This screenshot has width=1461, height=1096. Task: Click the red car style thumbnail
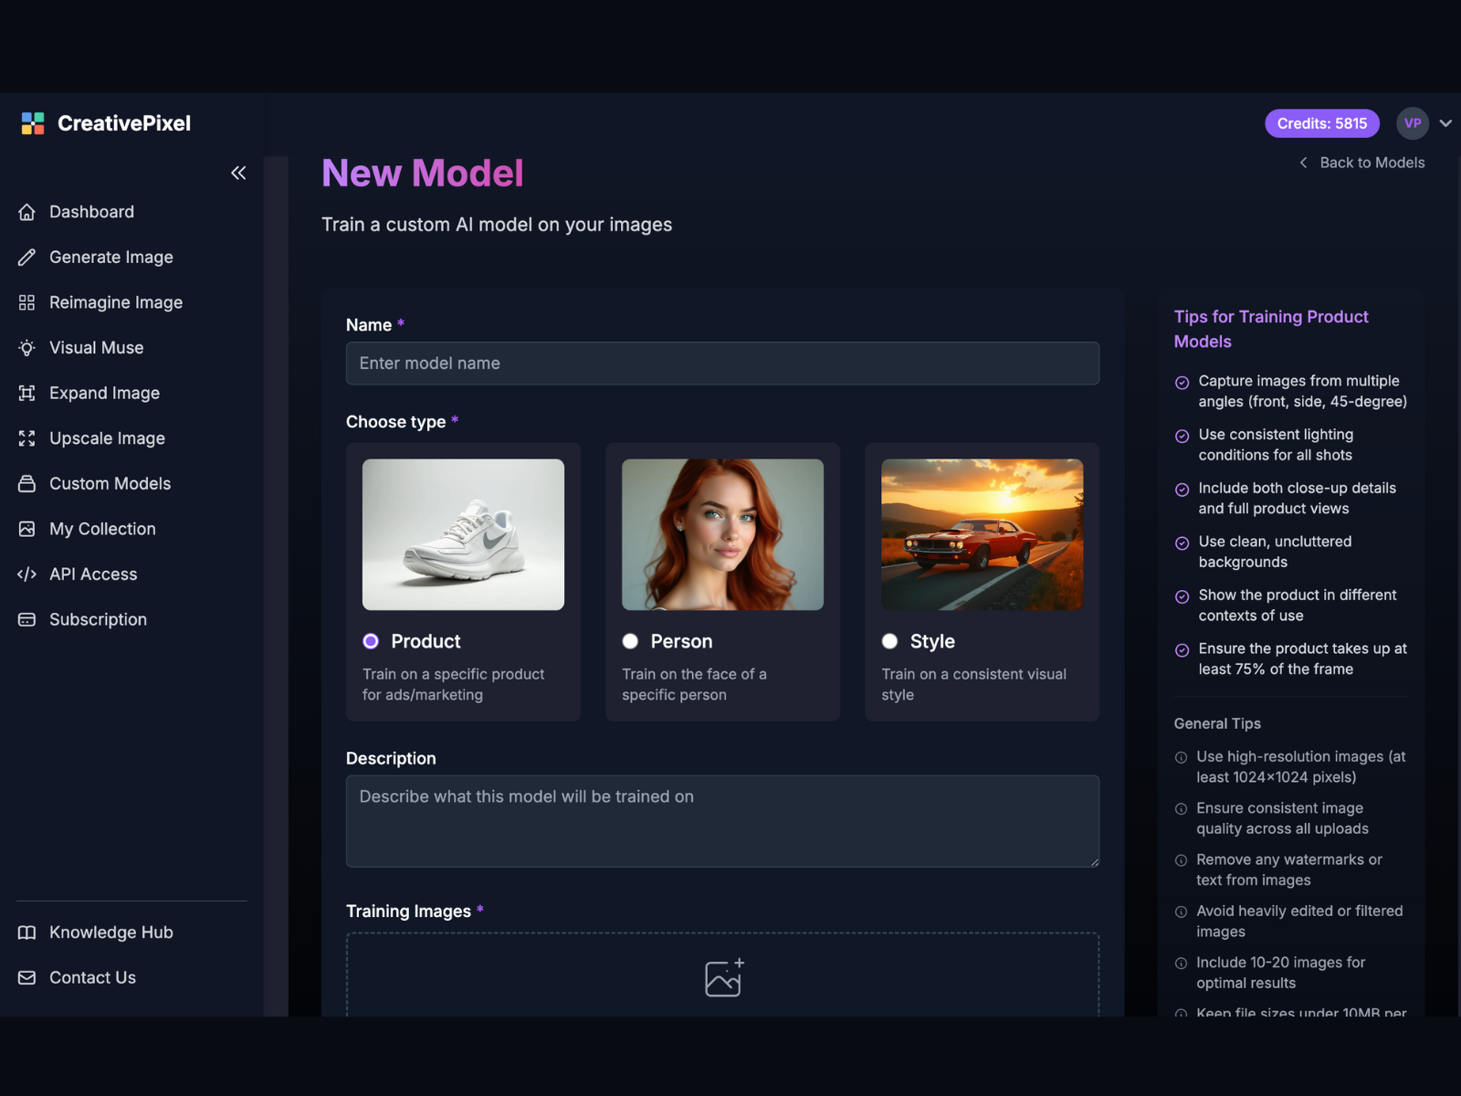(x=982, y=534)
